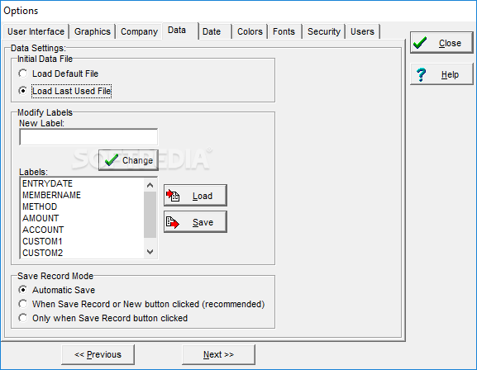Click the Load labels file icon
Screen dimensions: 477x370
pos(173,195)
